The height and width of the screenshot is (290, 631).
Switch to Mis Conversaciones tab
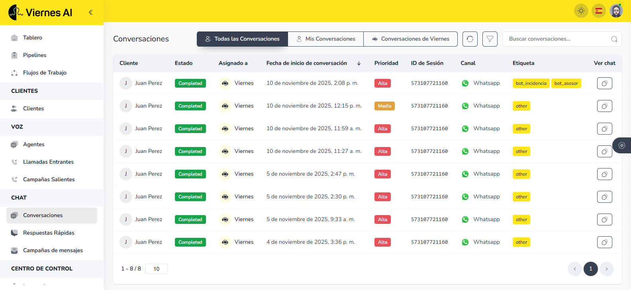326,39
